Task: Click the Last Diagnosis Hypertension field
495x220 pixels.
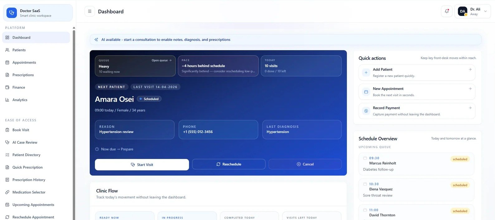Action: click(302, 129)
